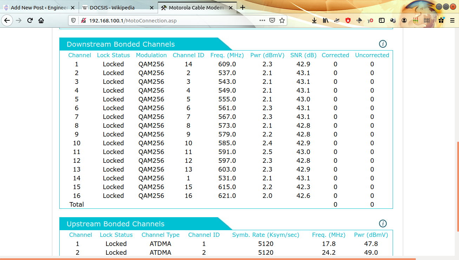Viewport: 459px width, 260px height.
Task: Show tracking protection shield details
Action: point(73,21)
